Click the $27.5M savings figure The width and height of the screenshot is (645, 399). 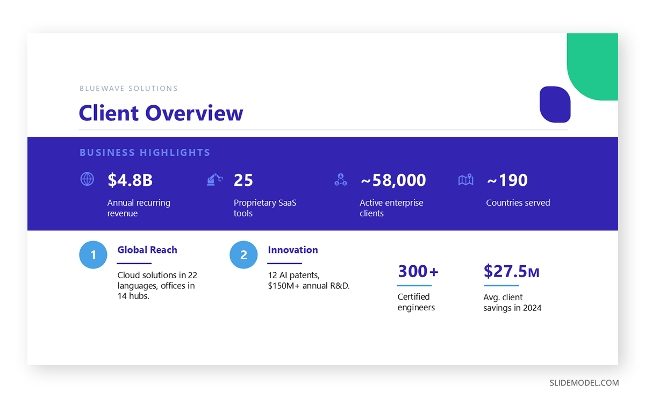tap(511, 271)
